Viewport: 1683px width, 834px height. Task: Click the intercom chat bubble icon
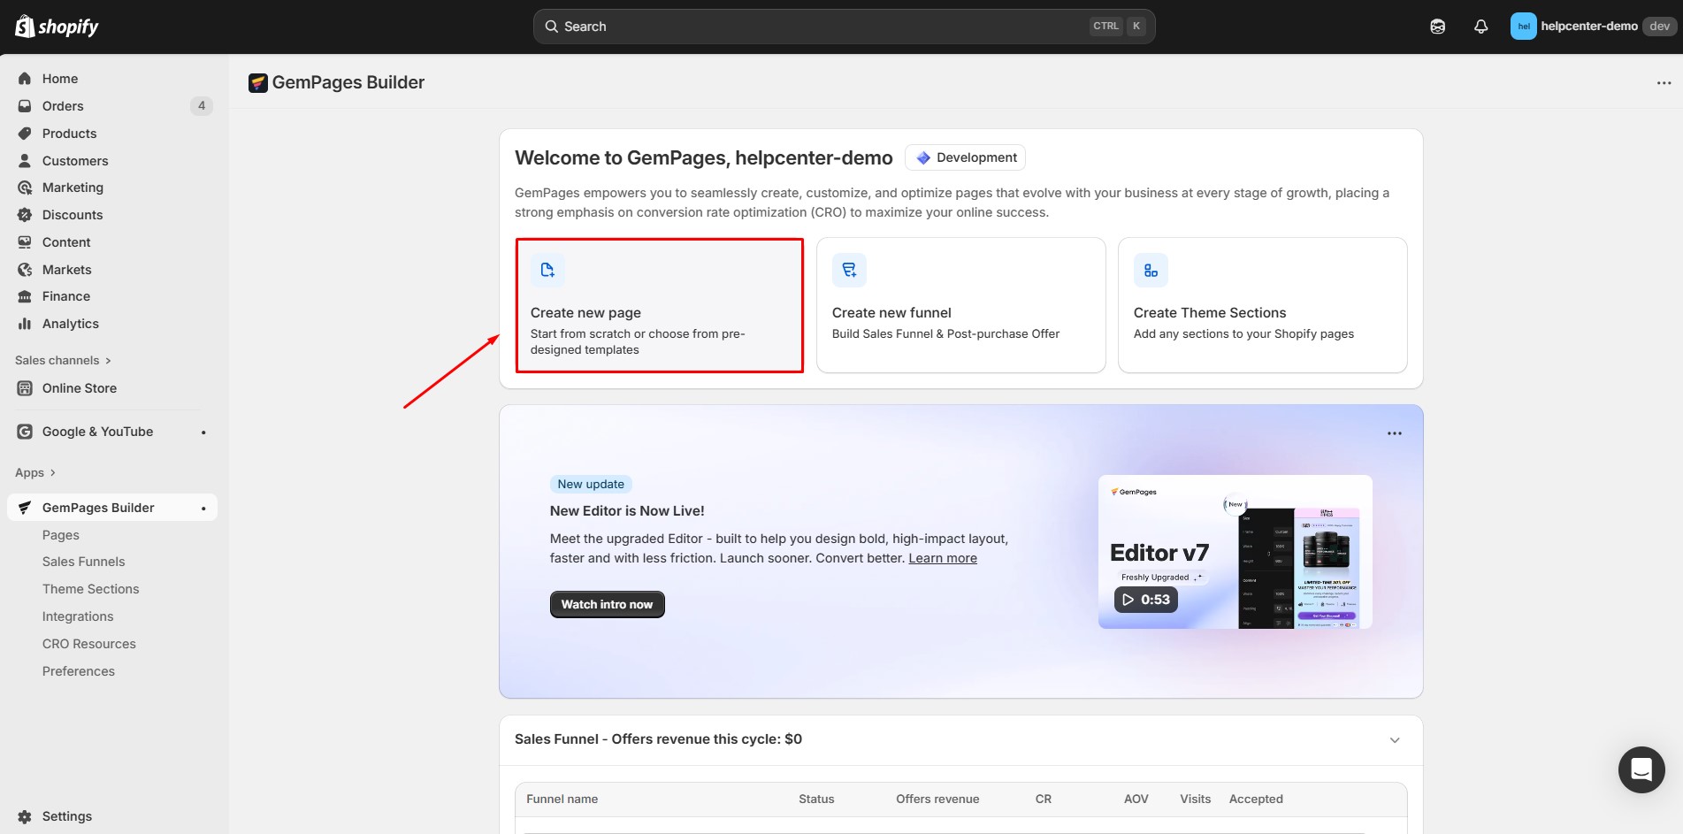click(1641, 769)
